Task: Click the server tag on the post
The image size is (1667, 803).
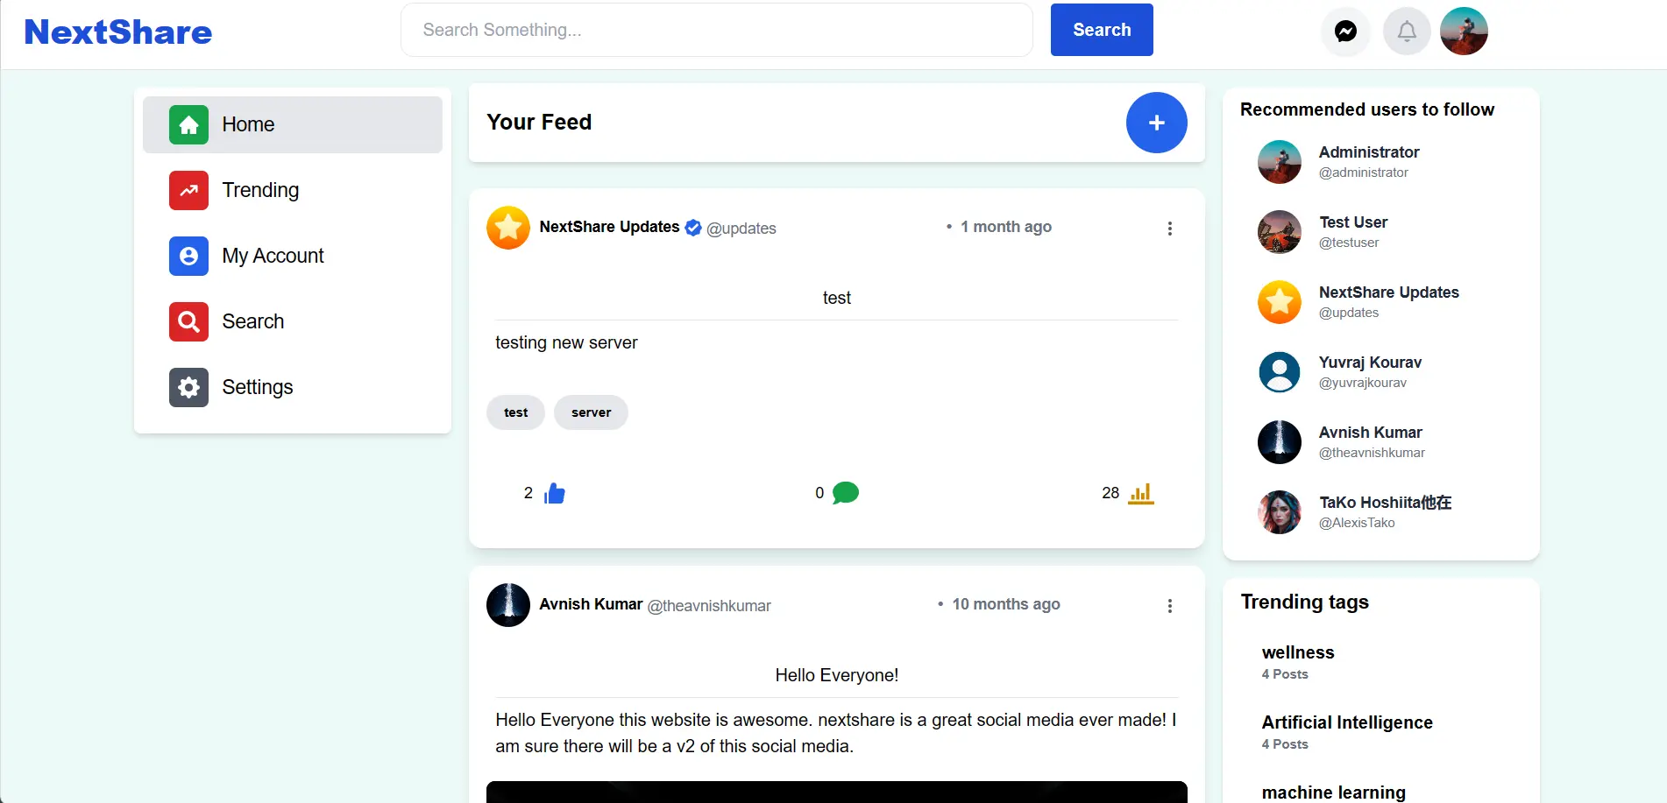Action: [590, 412]
